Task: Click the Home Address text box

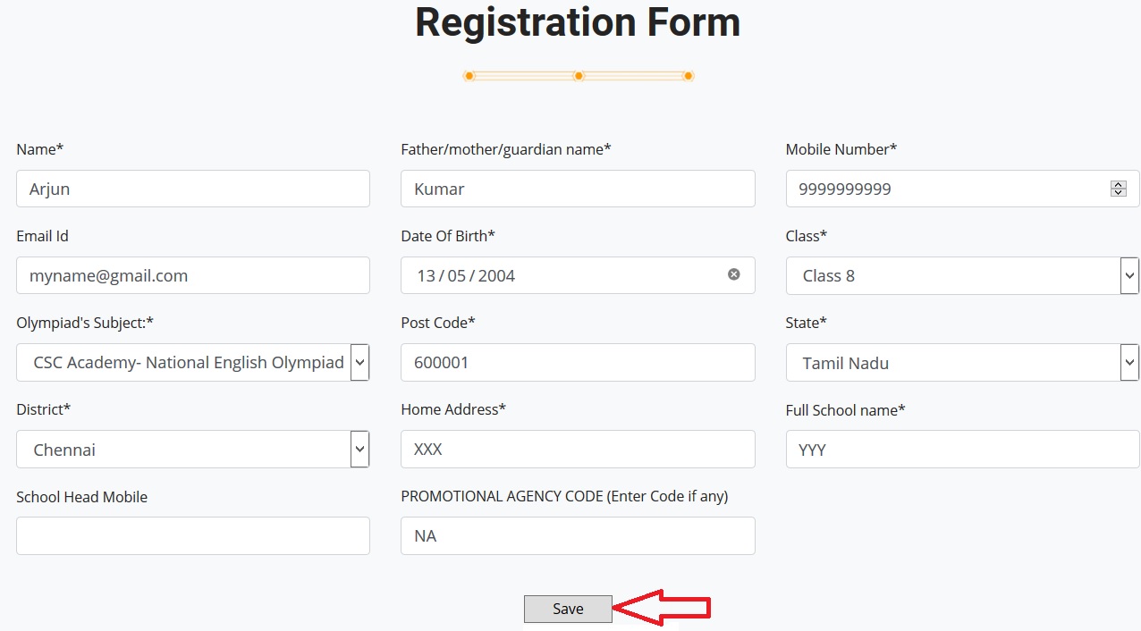Action: tap(578, 449)
